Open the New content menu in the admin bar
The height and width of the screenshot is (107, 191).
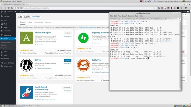(x=22, y=12)
